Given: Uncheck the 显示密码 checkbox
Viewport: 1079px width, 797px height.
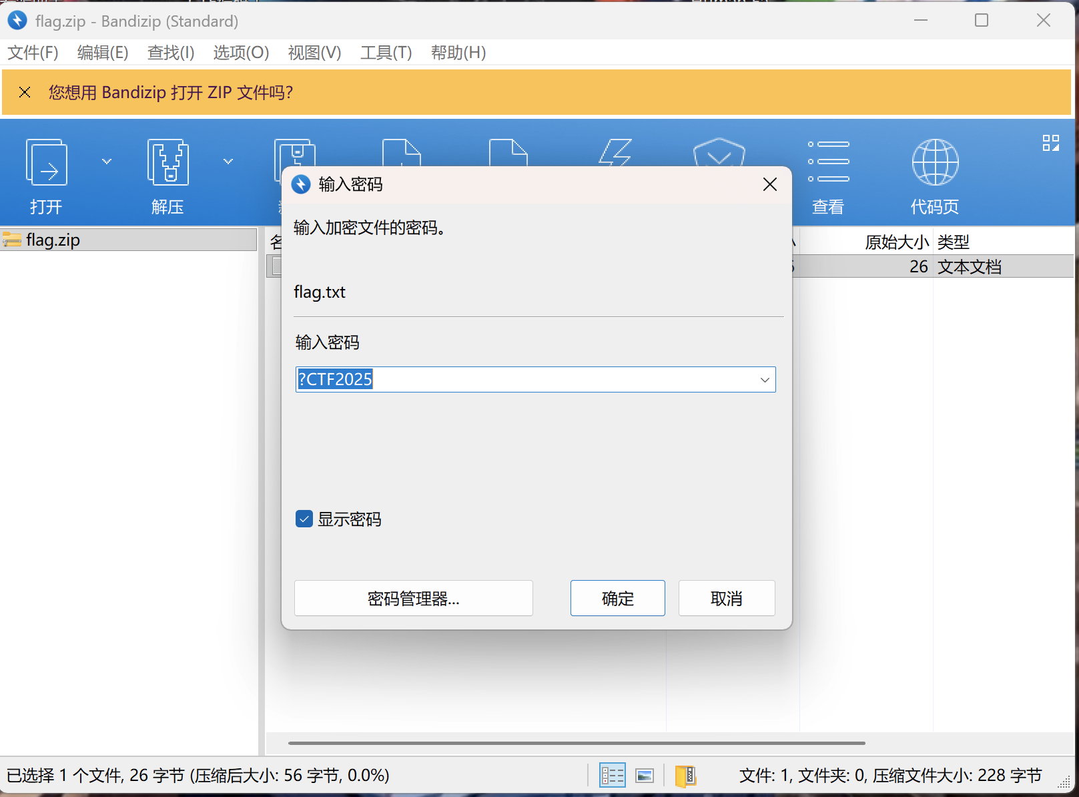Looking at the screenshot, I should pyautogui.click(x=304, y=519).
